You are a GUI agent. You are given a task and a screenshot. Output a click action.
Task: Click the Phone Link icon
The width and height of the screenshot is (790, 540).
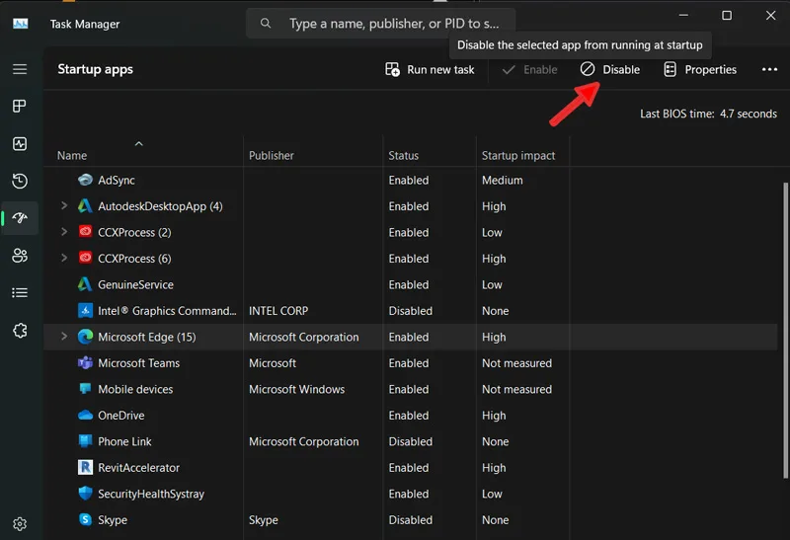point(85,441)
